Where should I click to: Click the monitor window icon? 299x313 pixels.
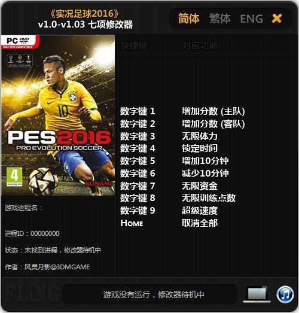[x=257, y=294]
